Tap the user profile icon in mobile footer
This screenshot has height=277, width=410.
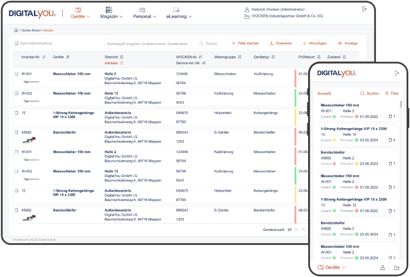[382, 267]
